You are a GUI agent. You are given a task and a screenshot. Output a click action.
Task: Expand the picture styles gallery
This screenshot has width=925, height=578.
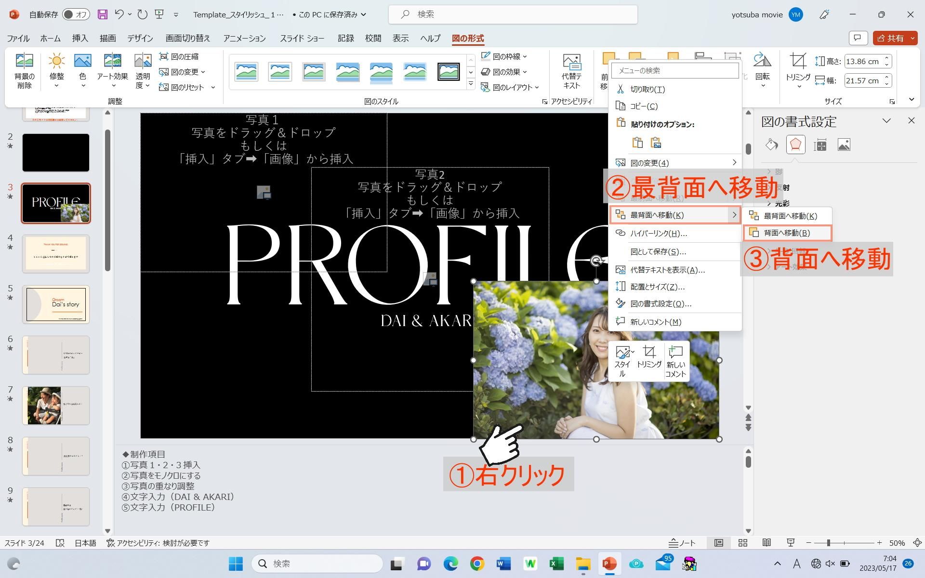point(471,84)
